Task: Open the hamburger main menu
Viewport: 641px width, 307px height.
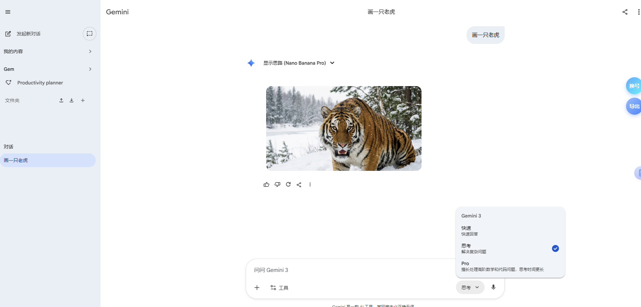Action: 8,12
